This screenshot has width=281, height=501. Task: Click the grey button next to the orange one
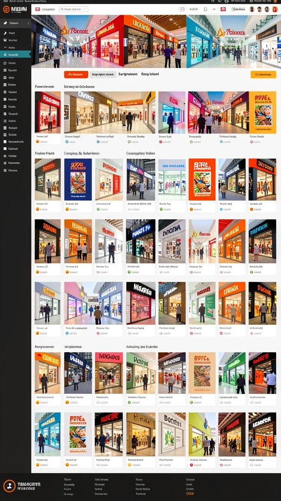(x=102, y=74)
